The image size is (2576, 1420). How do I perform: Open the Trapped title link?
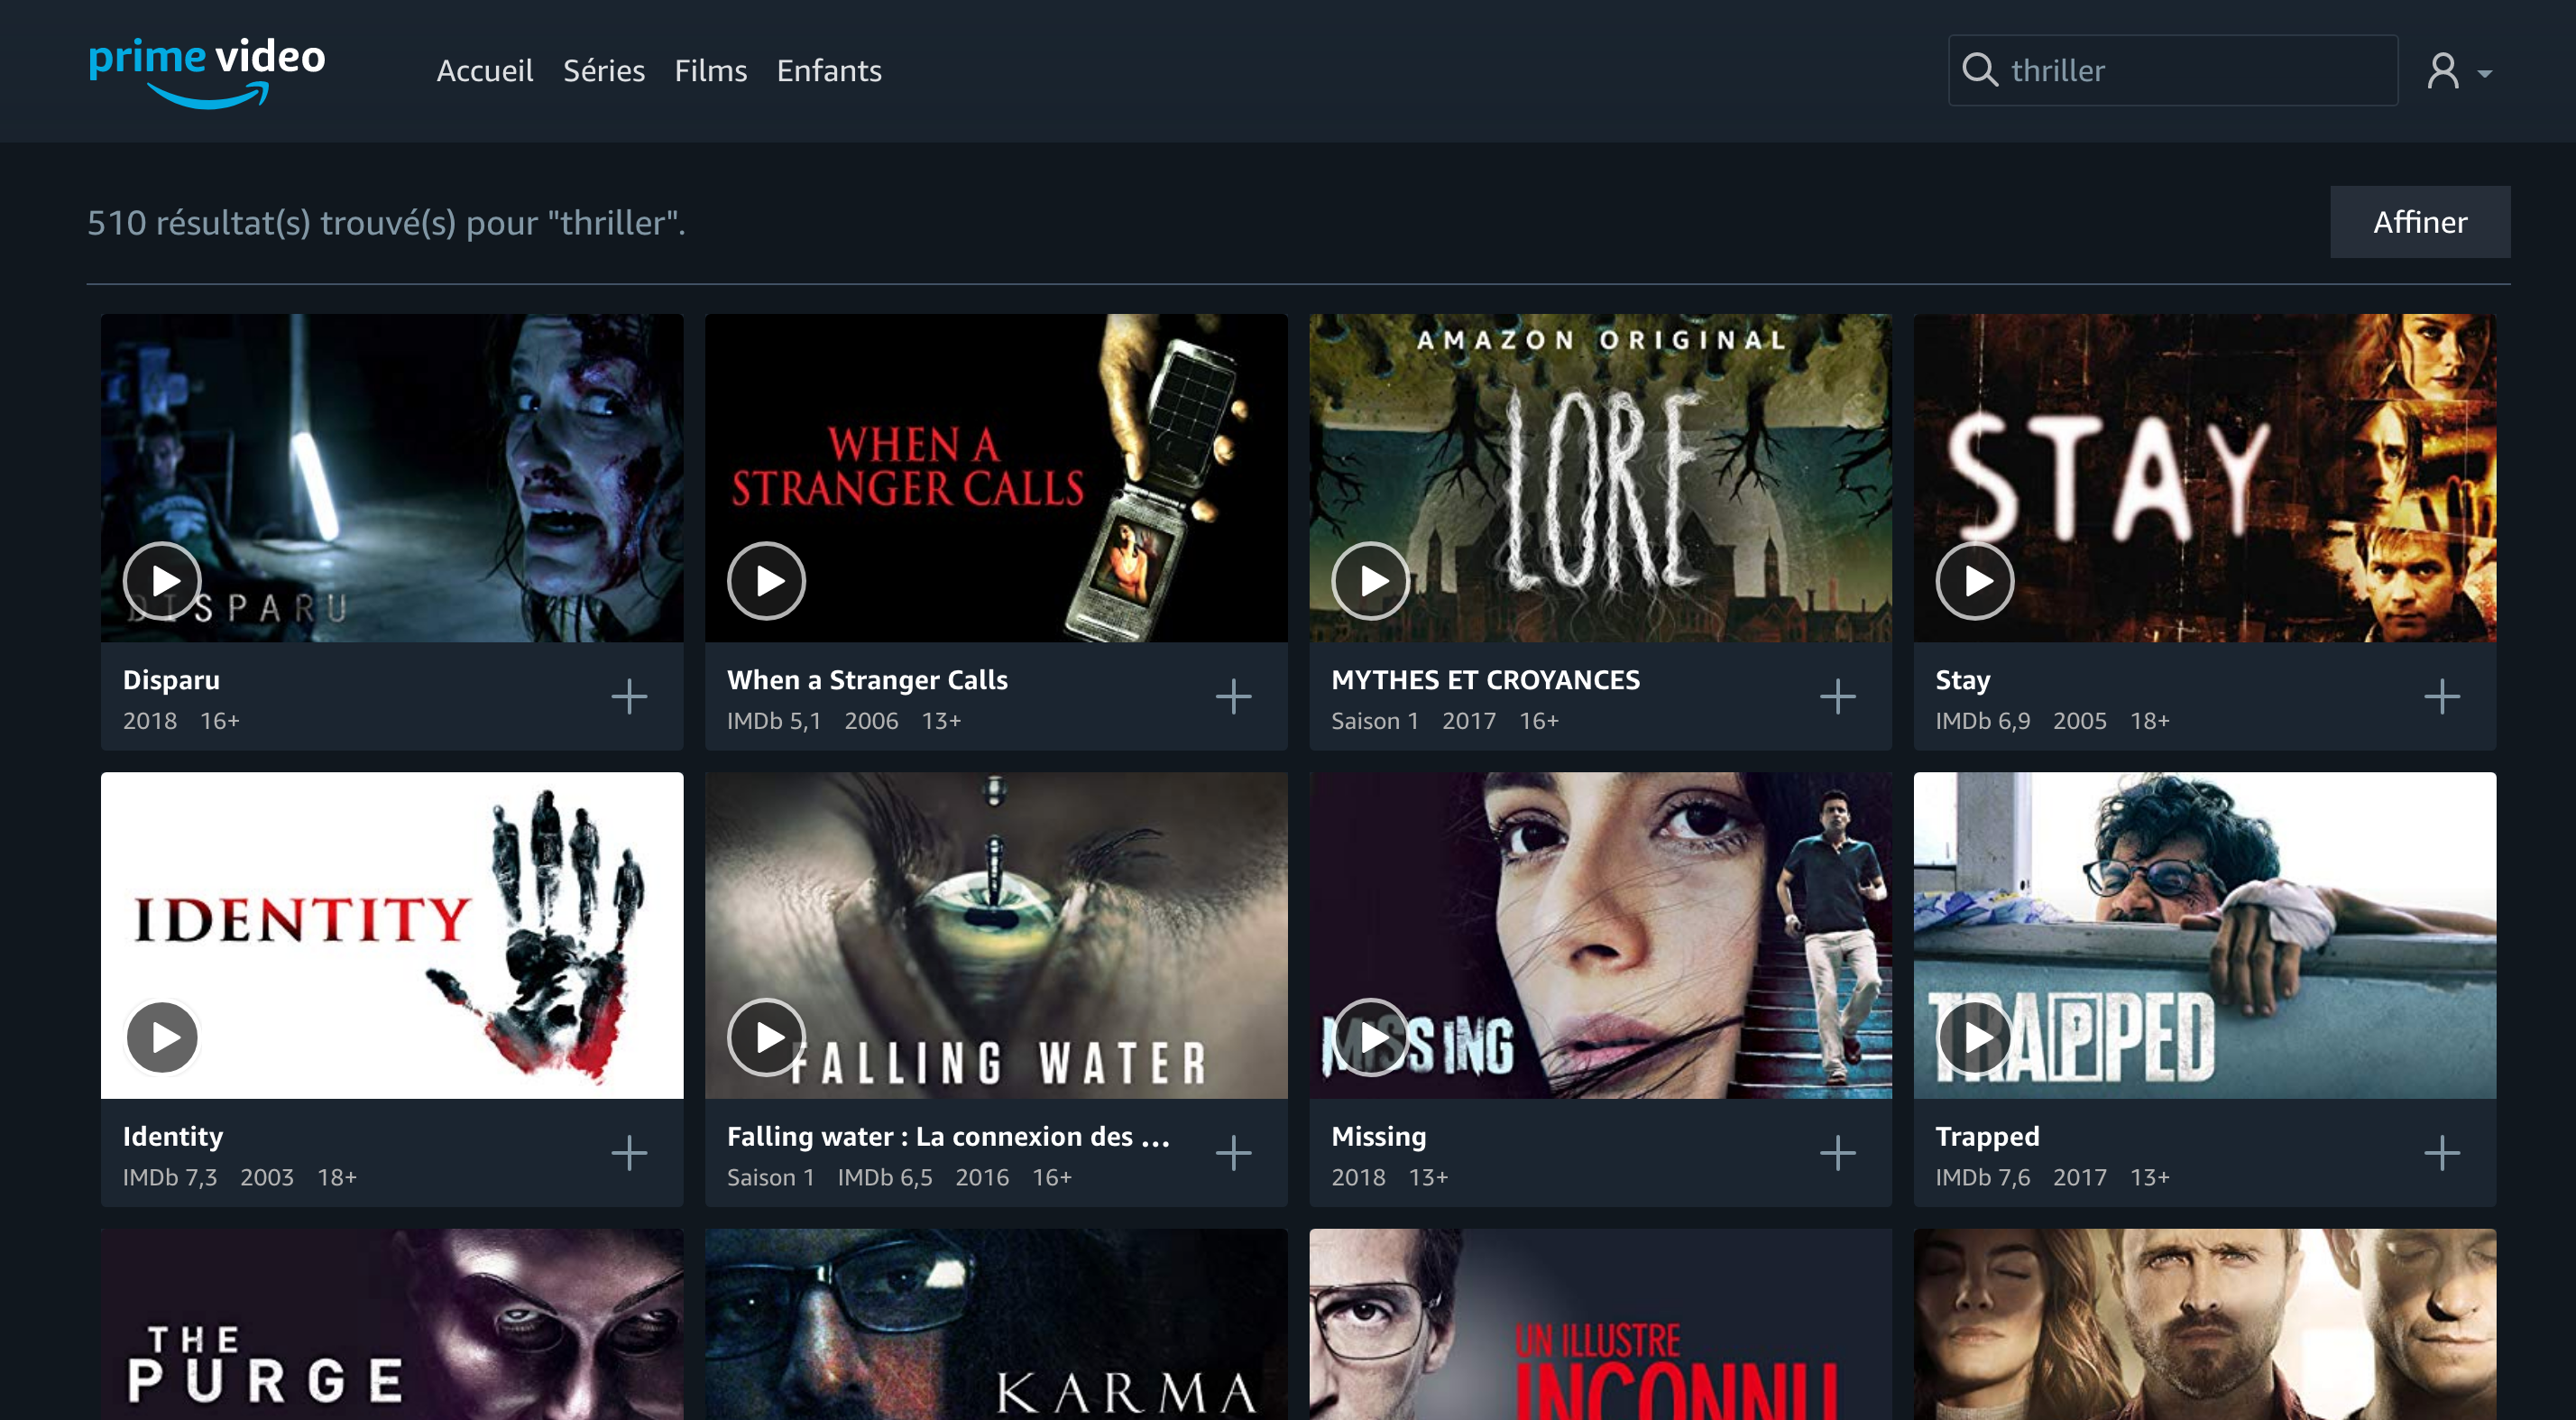(x=1987, y=1136)
